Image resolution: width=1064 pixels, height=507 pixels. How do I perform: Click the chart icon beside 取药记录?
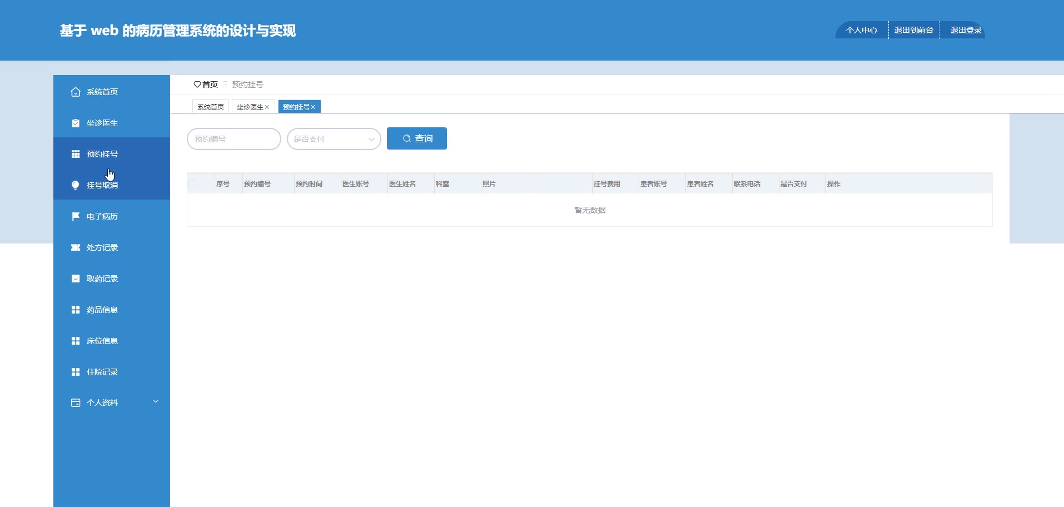(x=76, y=279)
